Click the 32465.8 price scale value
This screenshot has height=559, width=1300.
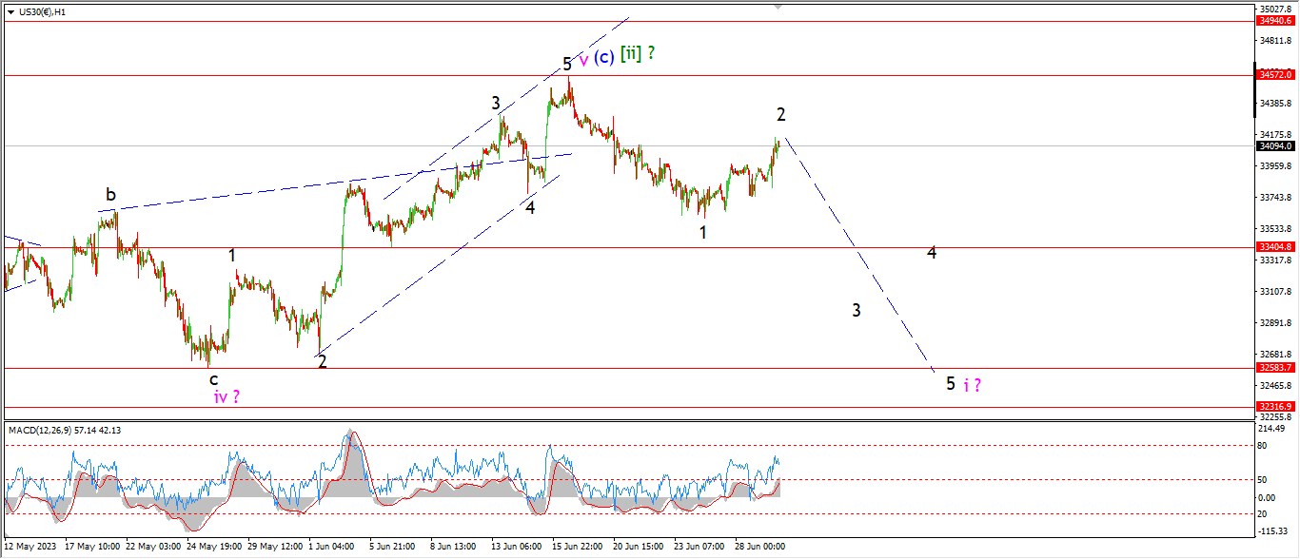(x=1276, y=386)
